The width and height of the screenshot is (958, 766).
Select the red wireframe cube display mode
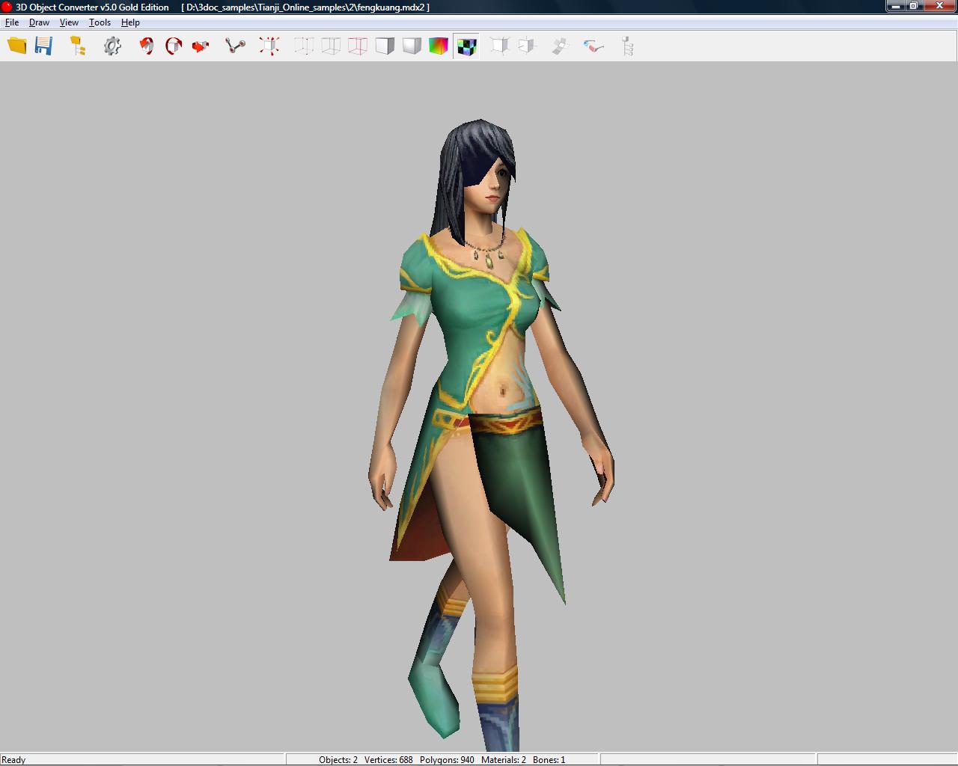point(358,46)
